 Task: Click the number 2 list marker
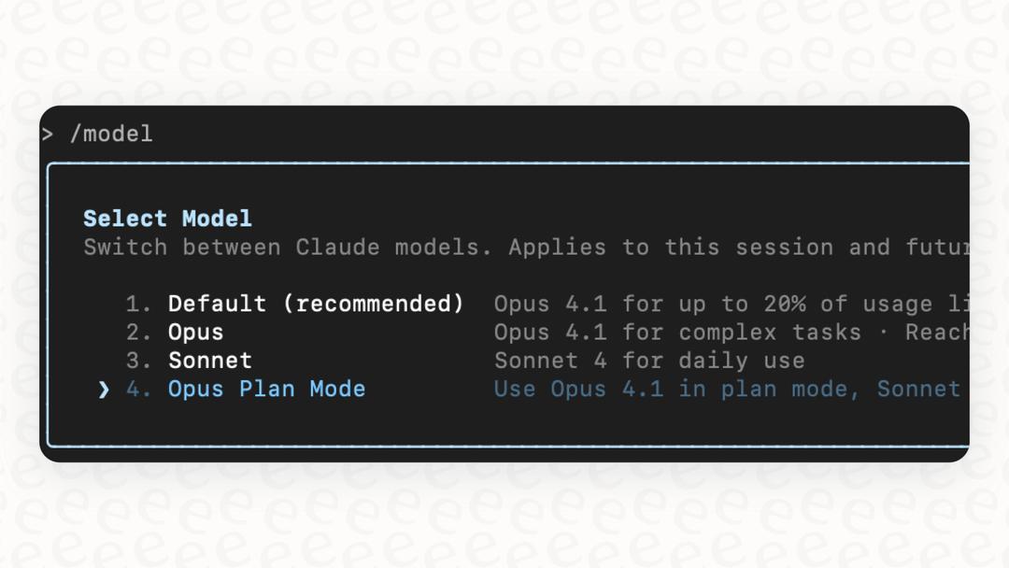137,332
